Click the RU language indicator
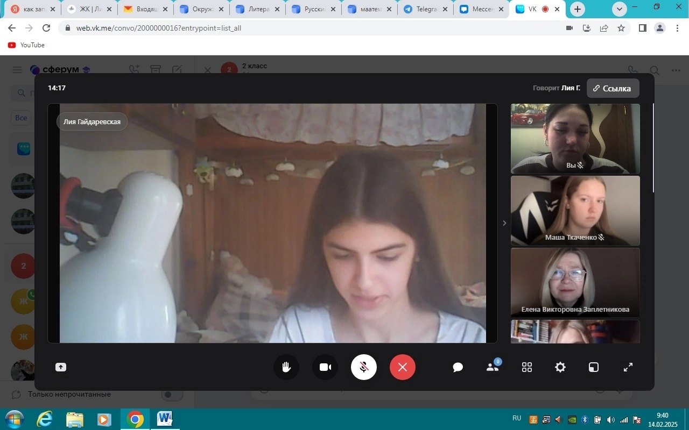The width and height of the screenshot is (689, 430). [x=517, y=418]
